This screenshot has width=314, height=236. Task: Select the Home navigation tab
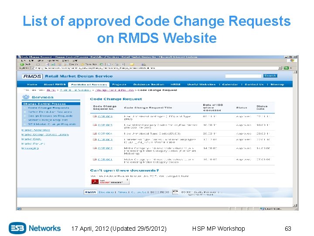tap(32, 84)
